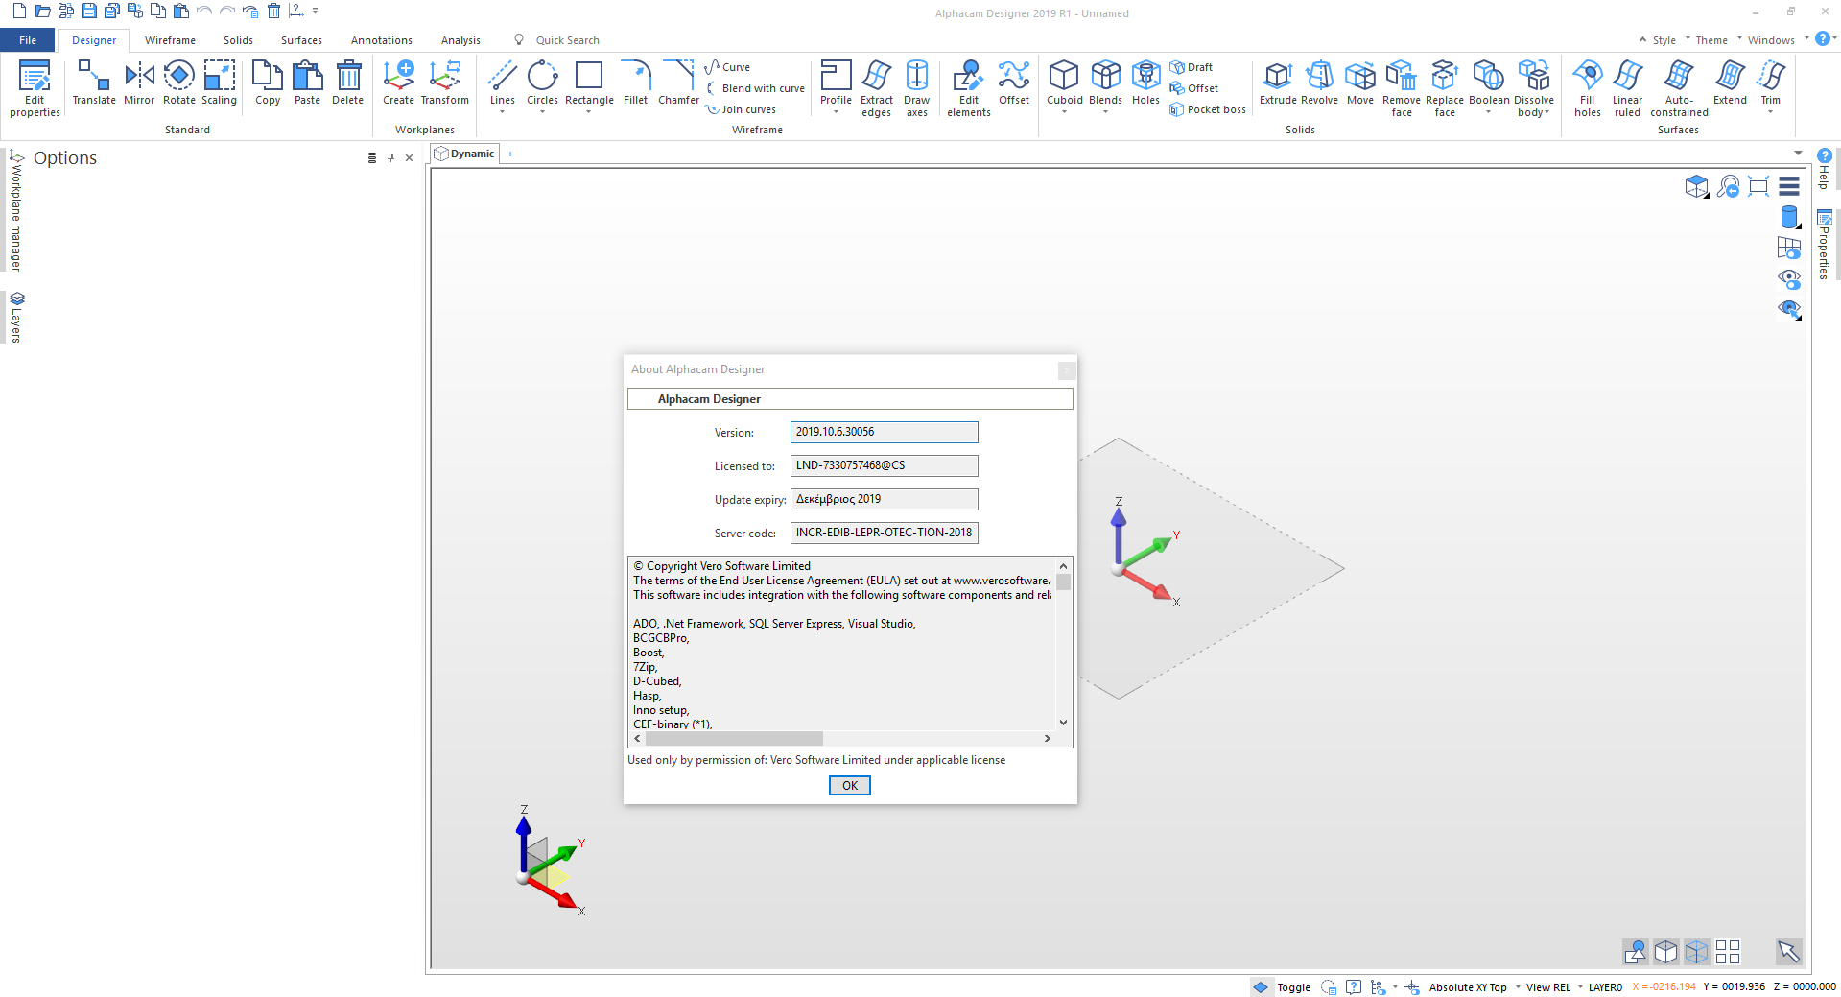Click the Move face tool
The height and width of the screenshot is (997, 1841).
coord(1360,83)
